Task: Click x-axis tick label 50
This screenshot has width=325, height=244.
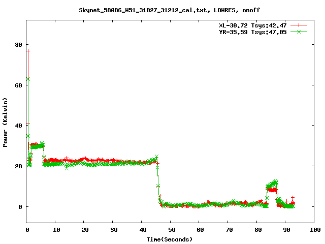Action: [x=172, y=230]
